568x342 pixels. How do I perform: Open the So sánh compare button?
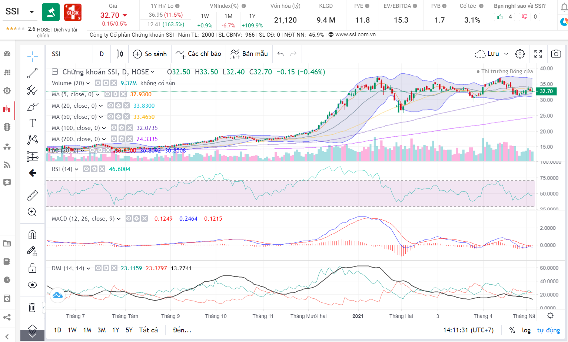150,54
